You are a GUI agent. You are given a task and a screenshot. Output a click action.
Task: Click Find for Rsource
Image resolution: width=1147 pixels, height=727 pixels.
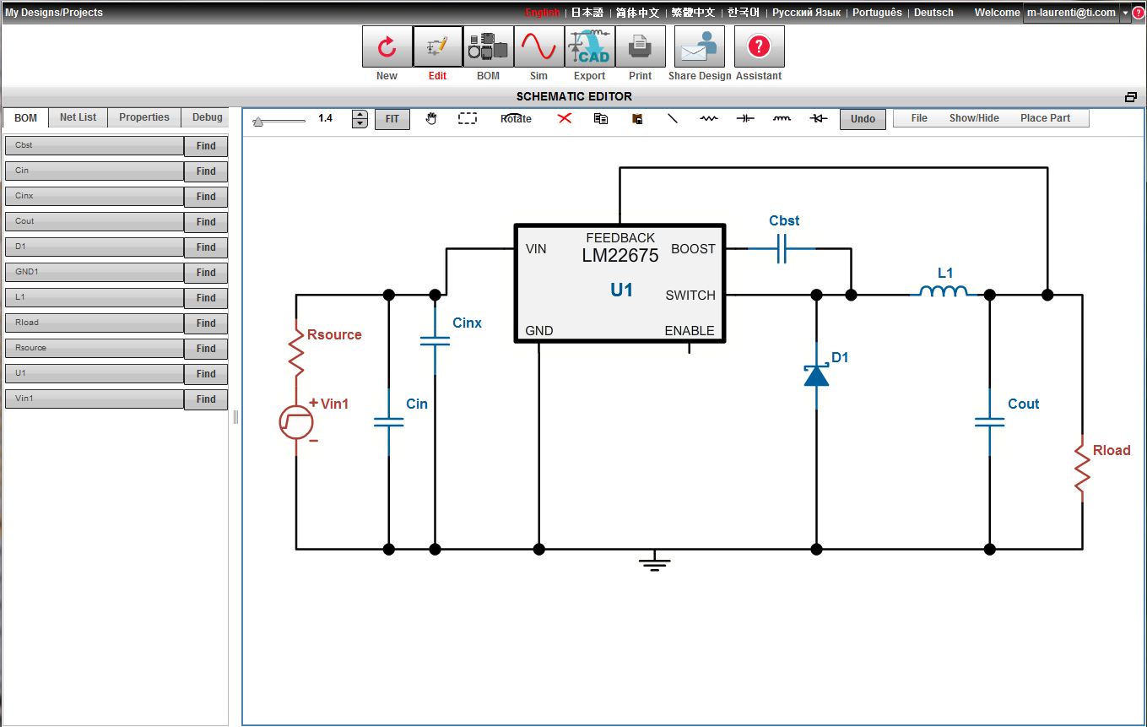tap(206, 349)
